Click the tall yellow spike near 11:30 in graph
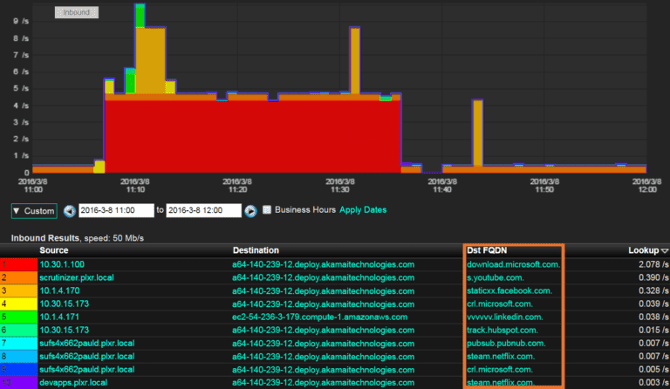 355,61
